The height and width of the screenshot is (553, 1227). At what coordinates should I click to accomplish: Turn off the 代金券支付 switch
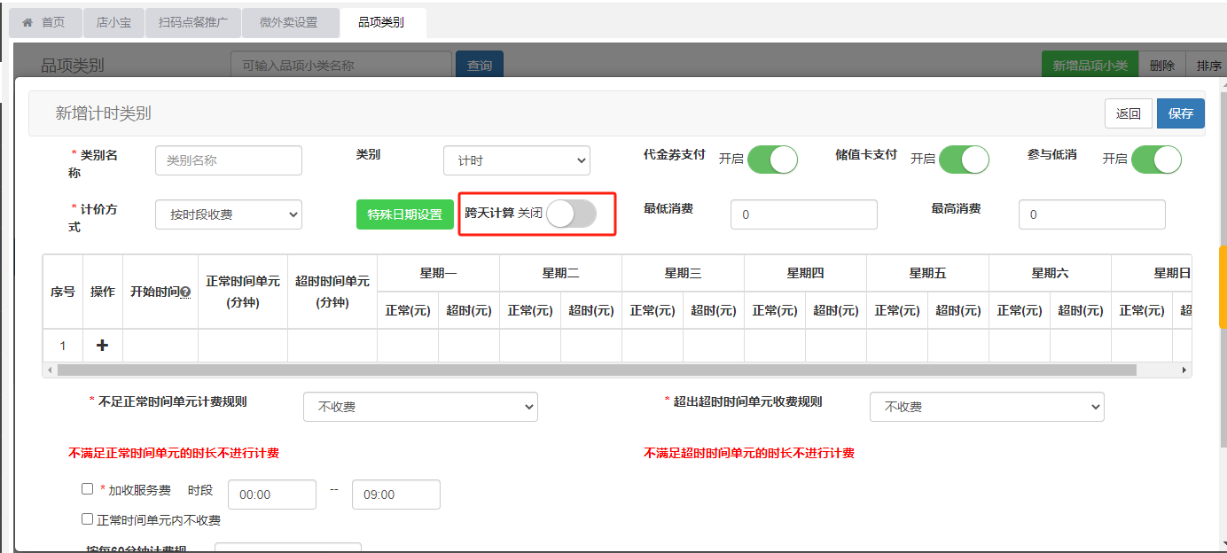pyautogui.click(x=772, y=160)
